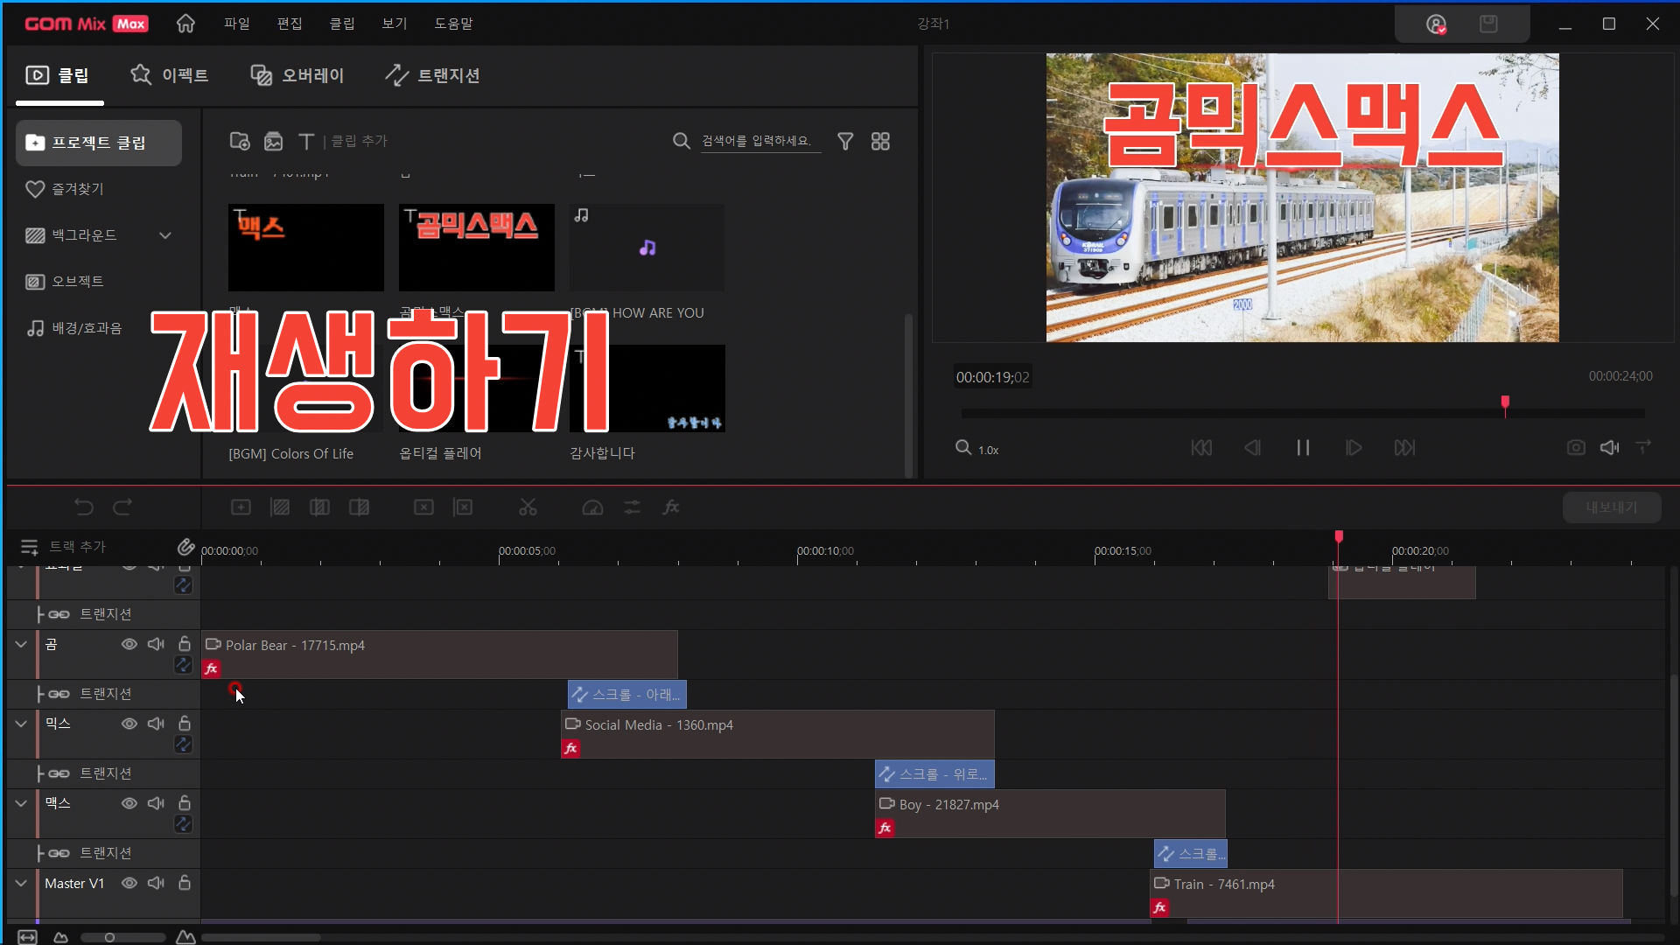
Task: Mute the 믹스 track audio
Action: 157,724
